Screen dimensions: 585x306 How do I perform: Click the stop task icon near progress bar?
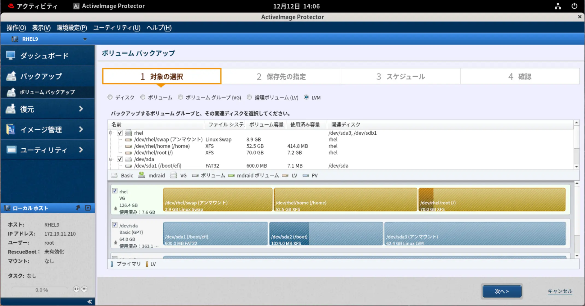click(84, 289)
